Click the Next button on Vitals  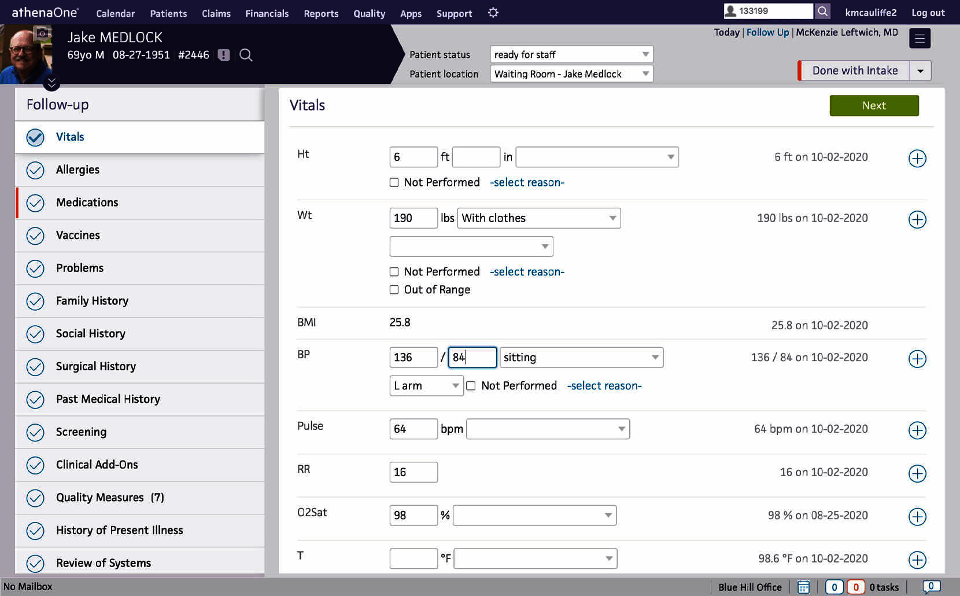click(874, 105)
